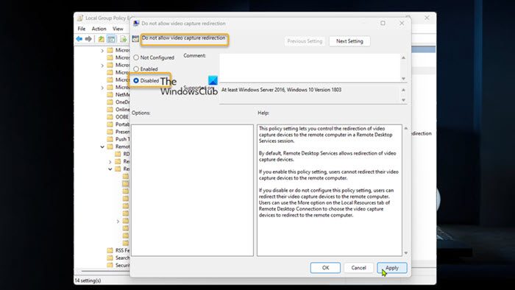Select the Not Configured radio button
This screenshot has height=290, width=515.
[x=136, y=57]
